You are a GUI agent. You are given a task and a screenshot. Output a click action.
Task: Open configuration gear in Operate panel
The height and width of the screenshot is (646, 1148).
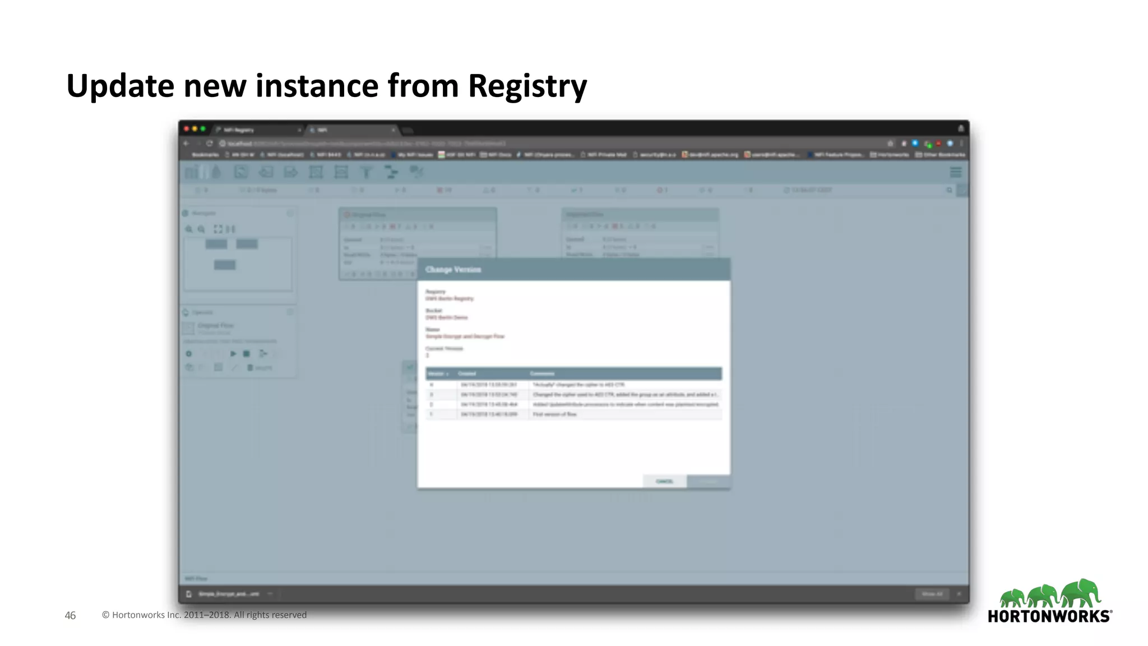(x=189, y=354)
